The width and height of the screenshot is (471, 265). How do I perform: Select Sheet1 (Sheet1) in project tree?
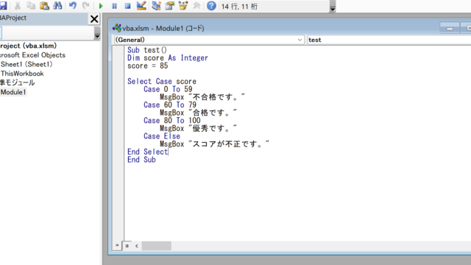(26, 64)
